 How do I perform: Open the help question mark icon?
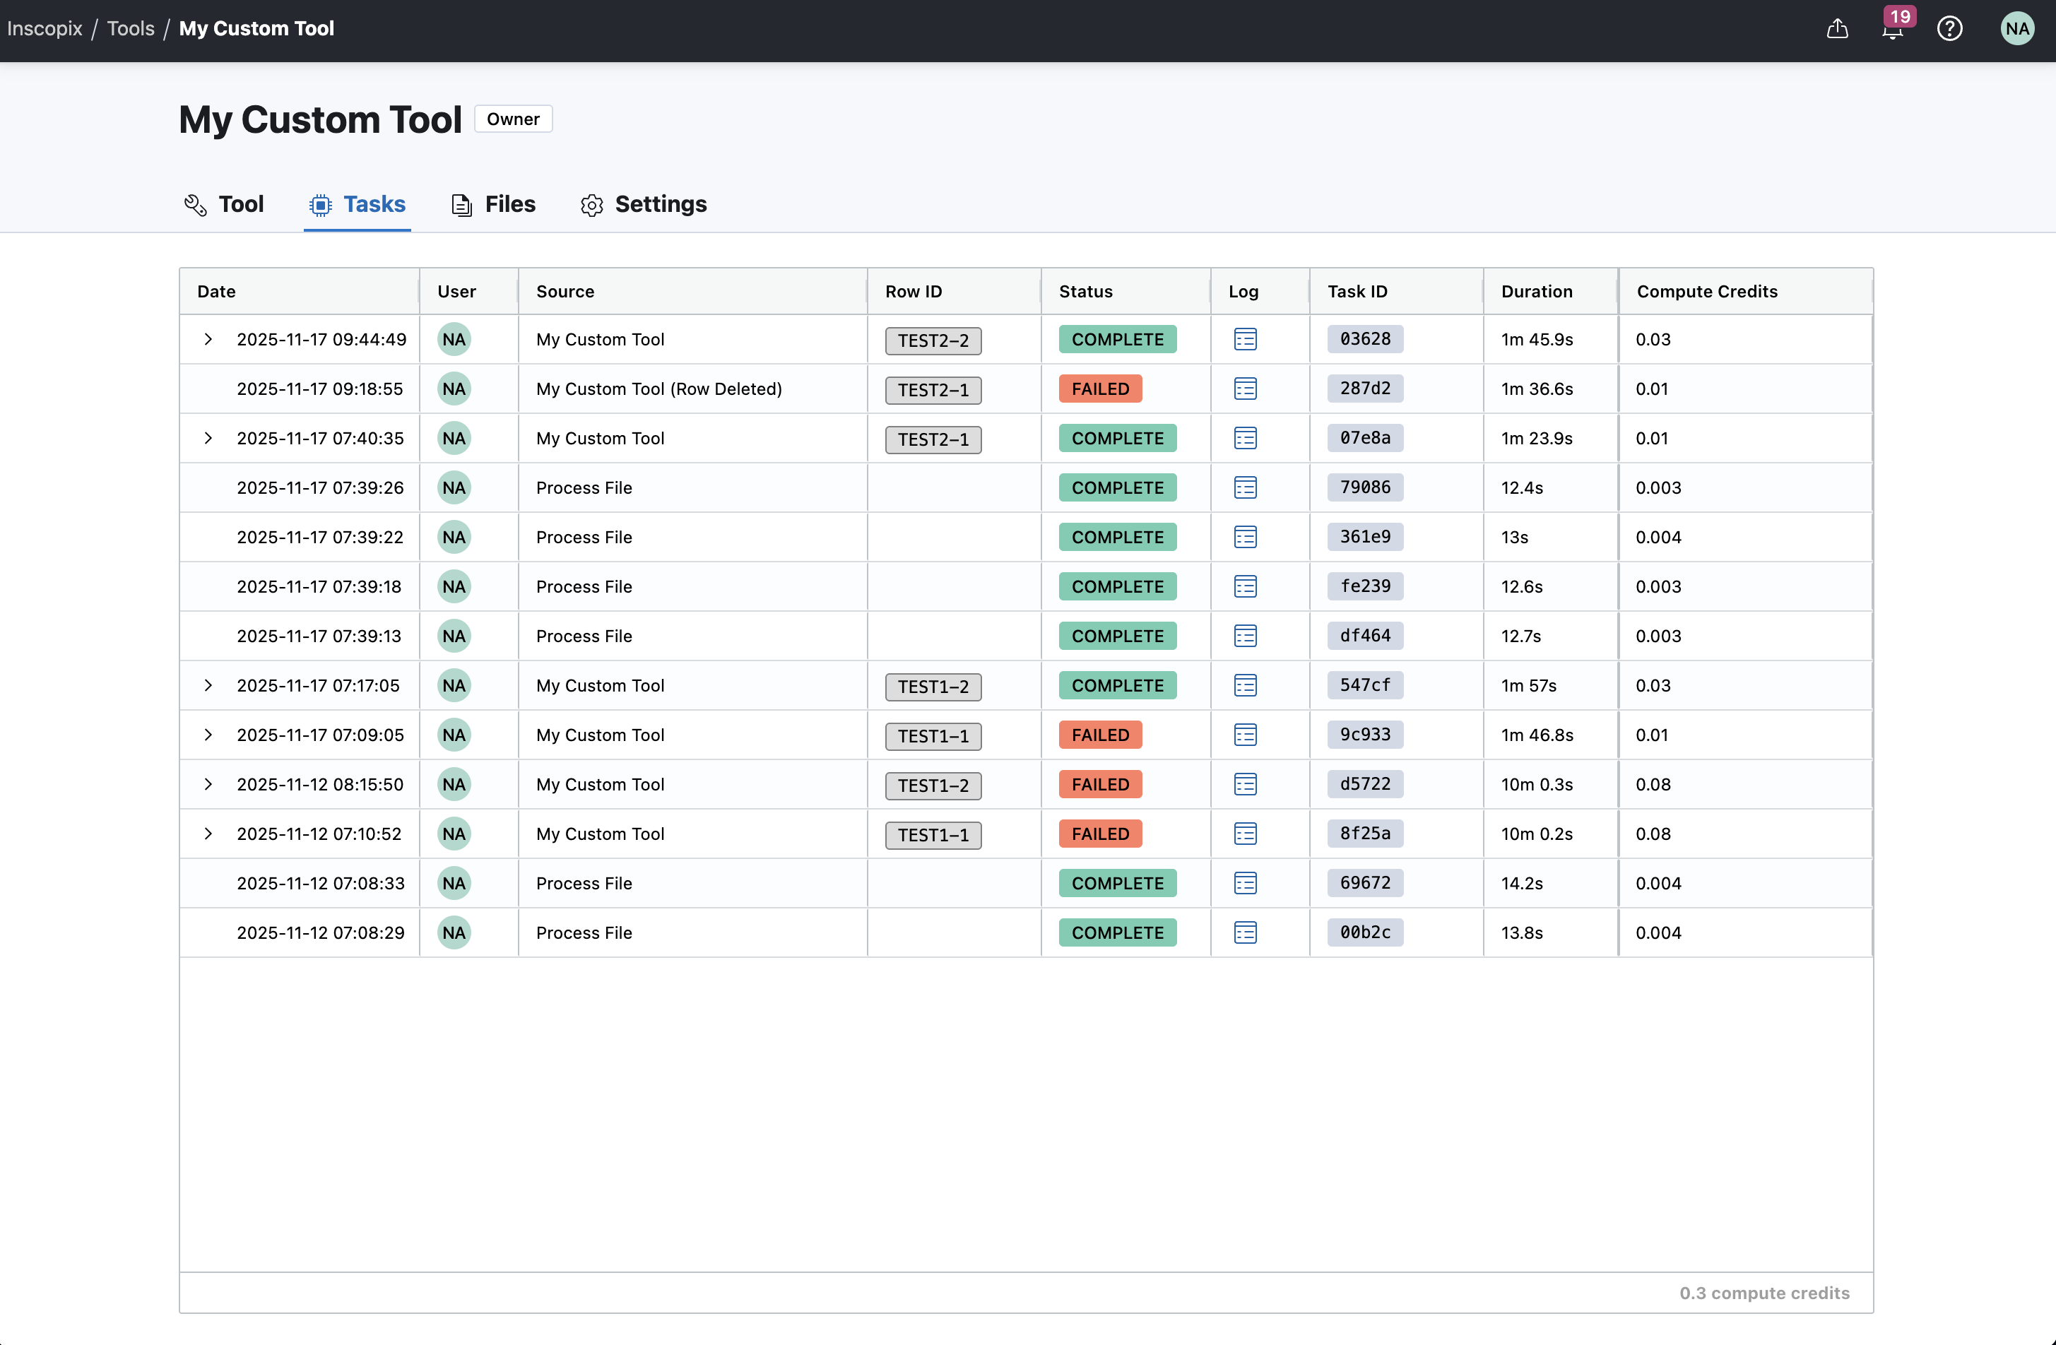point(1949,28)
